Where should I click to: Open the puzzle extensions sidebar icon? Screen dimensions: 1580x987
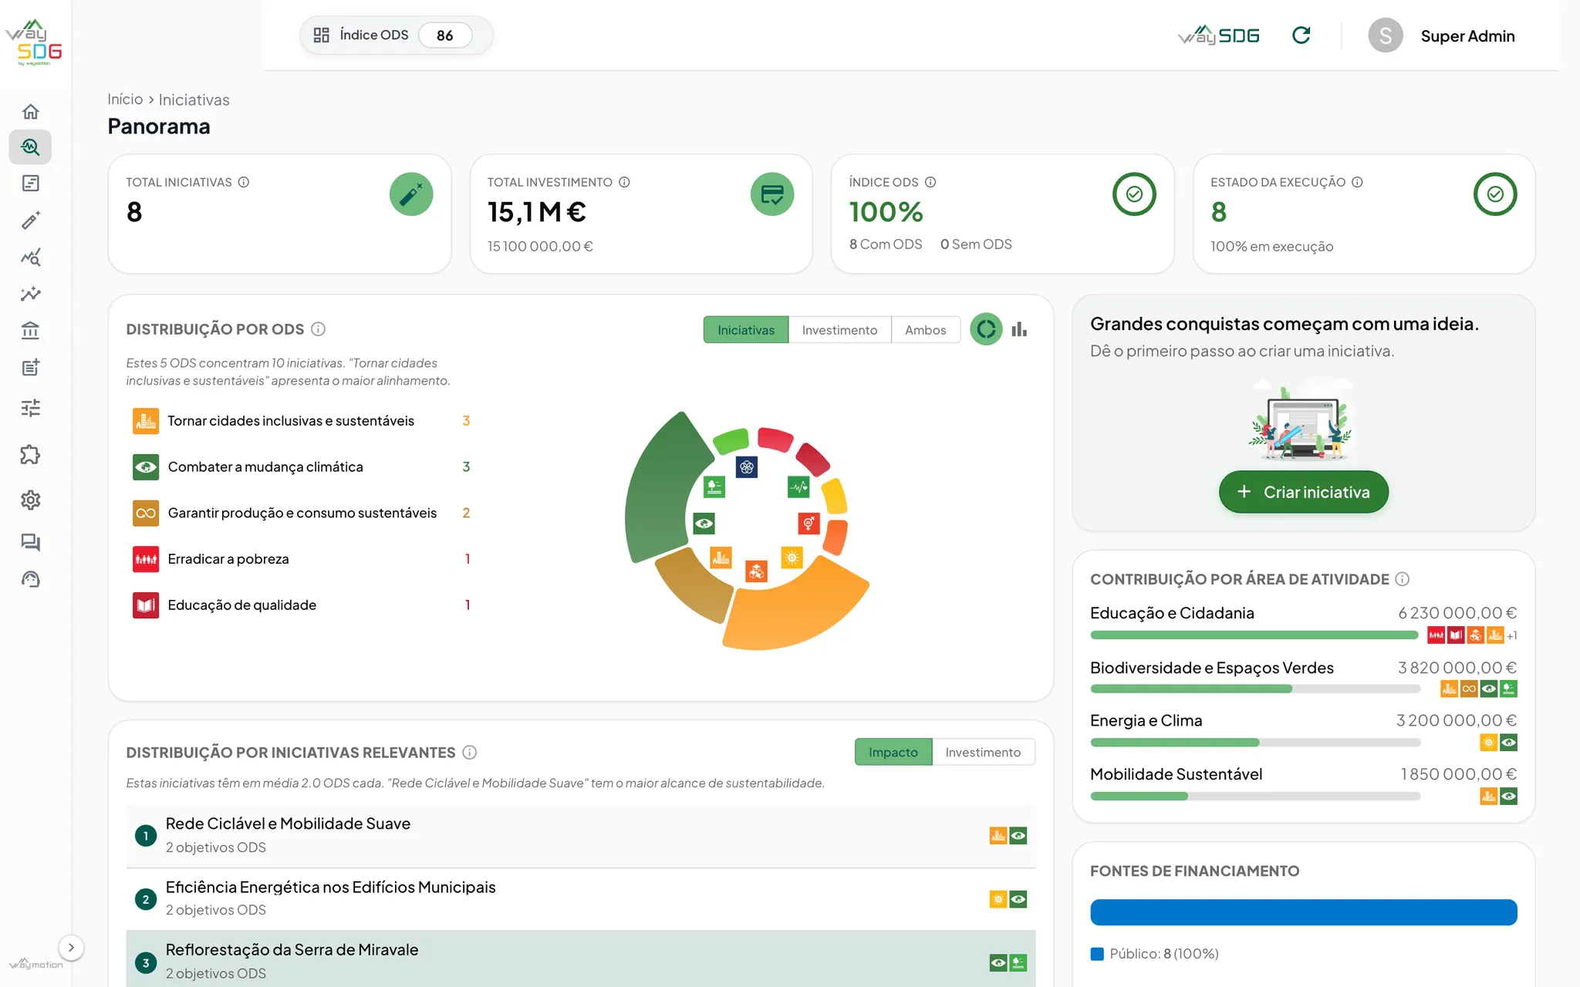[x=30, y=455]
